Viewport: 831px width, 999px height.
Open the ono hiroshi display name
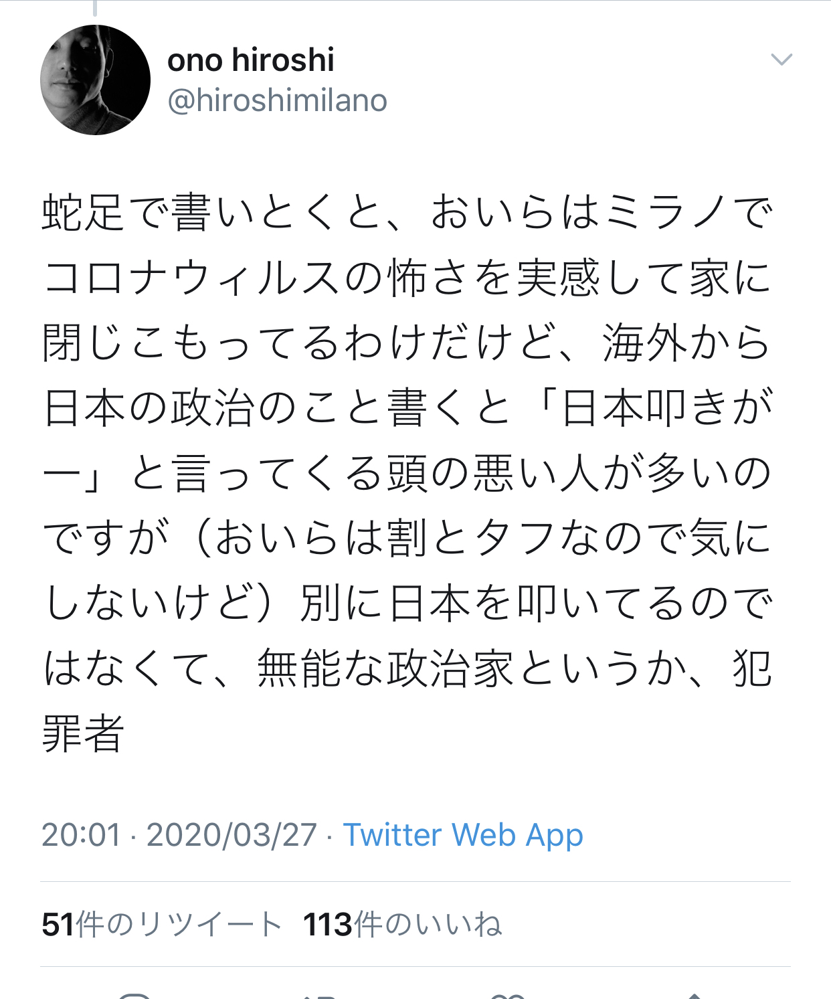tap(250, 60)
